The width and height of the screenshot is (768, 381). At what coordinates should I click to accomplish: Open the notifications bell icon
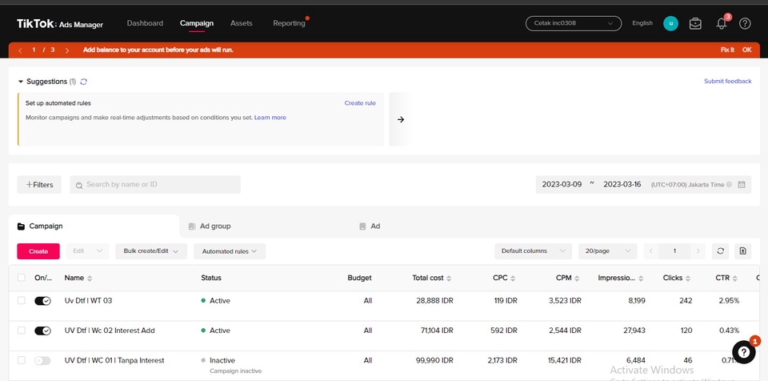point(722,23)
